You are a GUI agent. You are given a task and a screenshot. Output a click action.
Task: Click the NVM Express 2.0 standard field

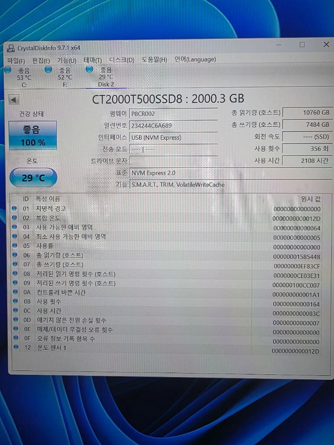tap(230, 173)
